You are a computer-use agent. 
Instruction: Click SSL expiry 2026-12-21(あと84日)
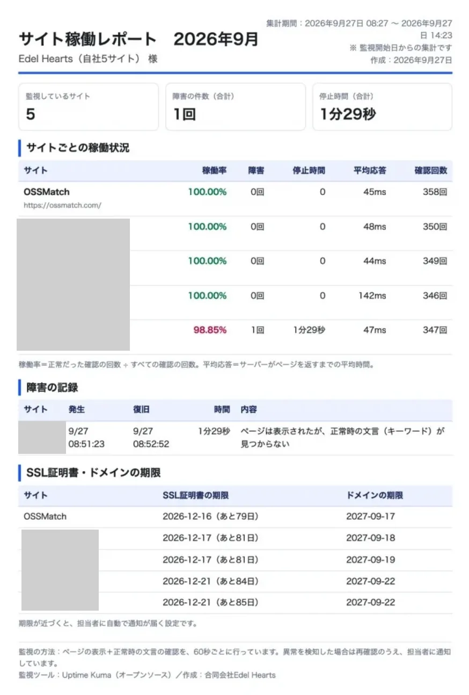click(x=210, y=581)
